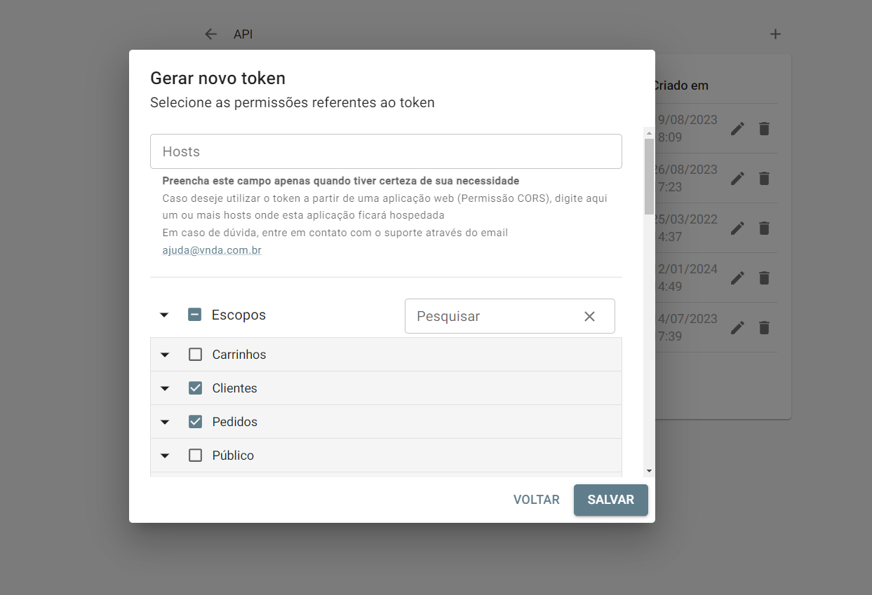This screenshot has height=595, width=872.
Task: Toggle the Escopos select-all checkbox
Action: click(195, 315)
